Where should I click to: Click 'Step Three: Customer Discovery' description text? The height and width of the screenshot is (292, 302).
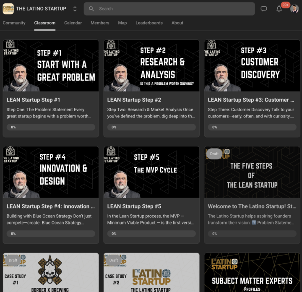[x=251, y=113]
